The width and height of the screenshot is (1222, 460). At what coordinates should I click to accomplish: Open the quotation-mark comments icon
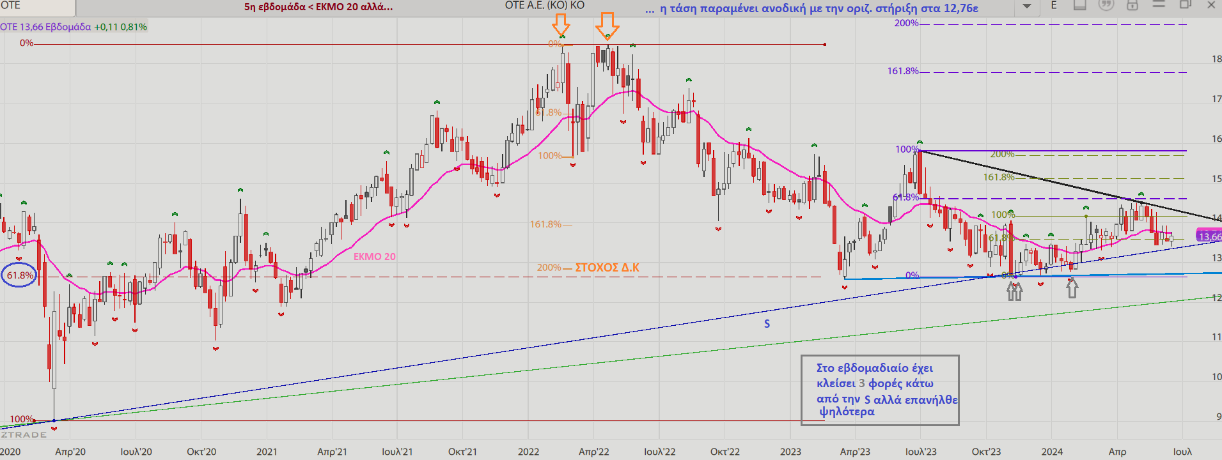click(1106, 5)
